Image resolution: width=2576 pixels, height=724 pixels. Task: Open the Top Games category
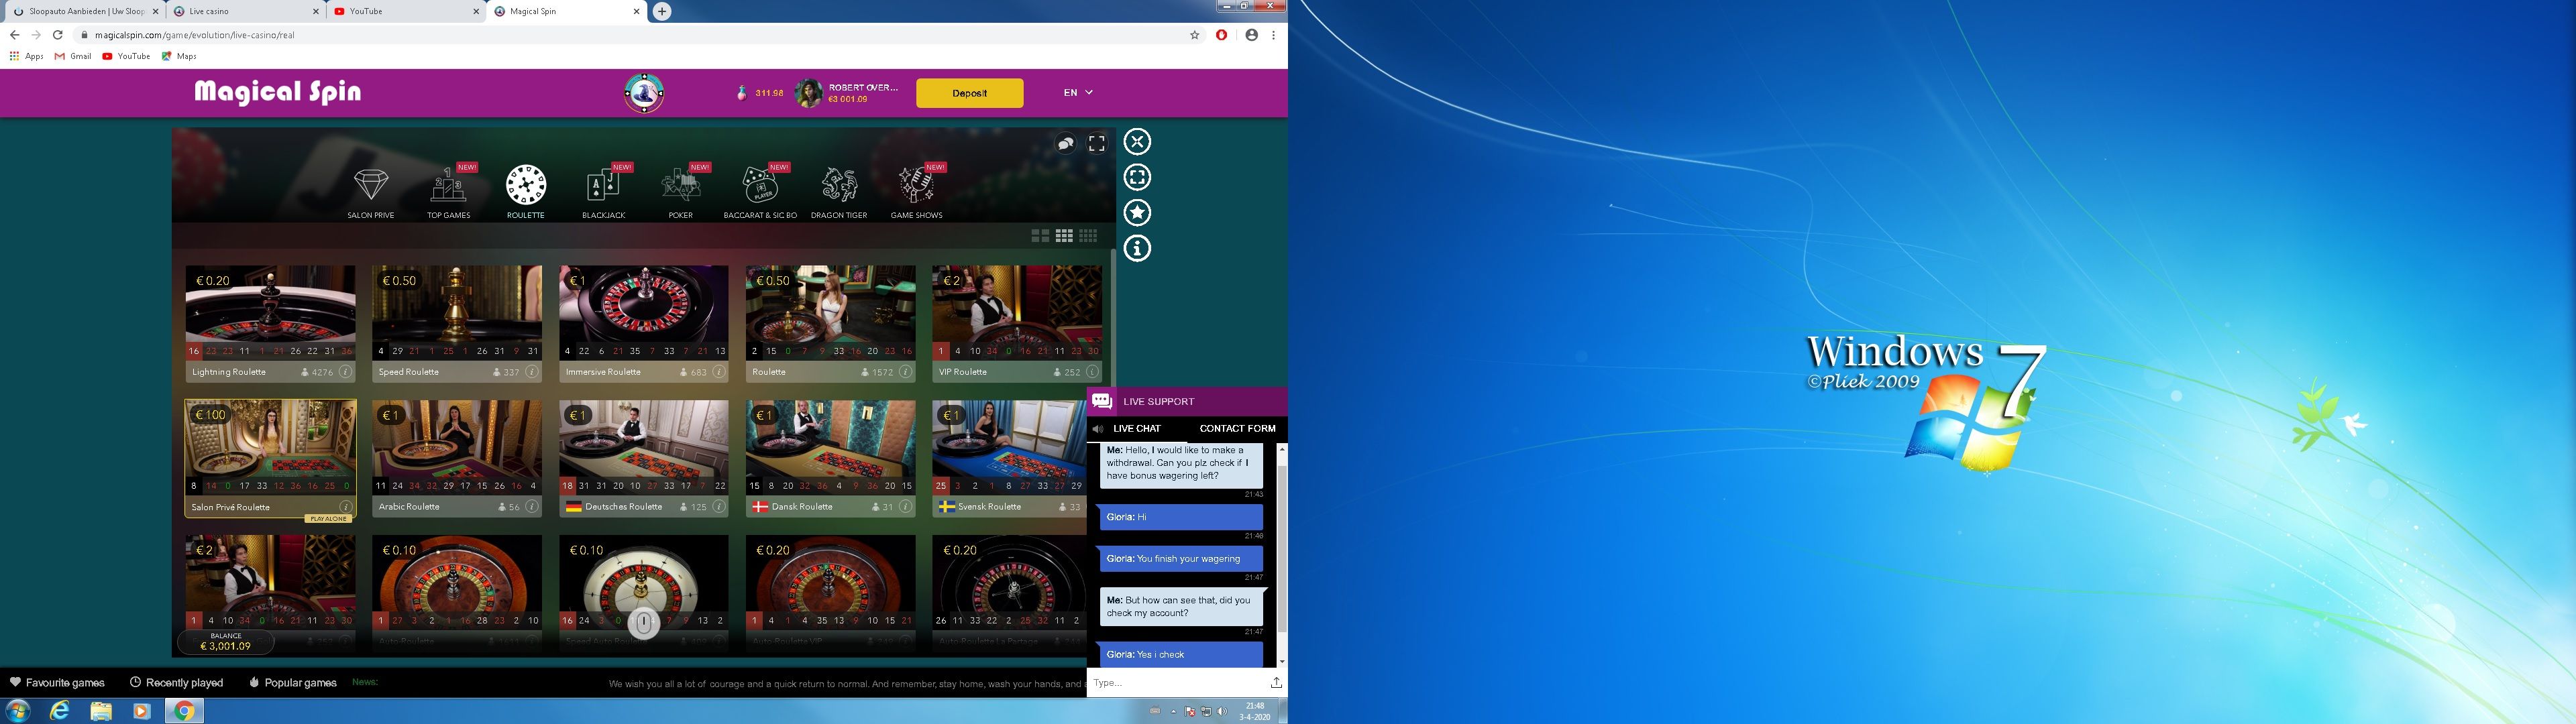[x=448, y=192]
